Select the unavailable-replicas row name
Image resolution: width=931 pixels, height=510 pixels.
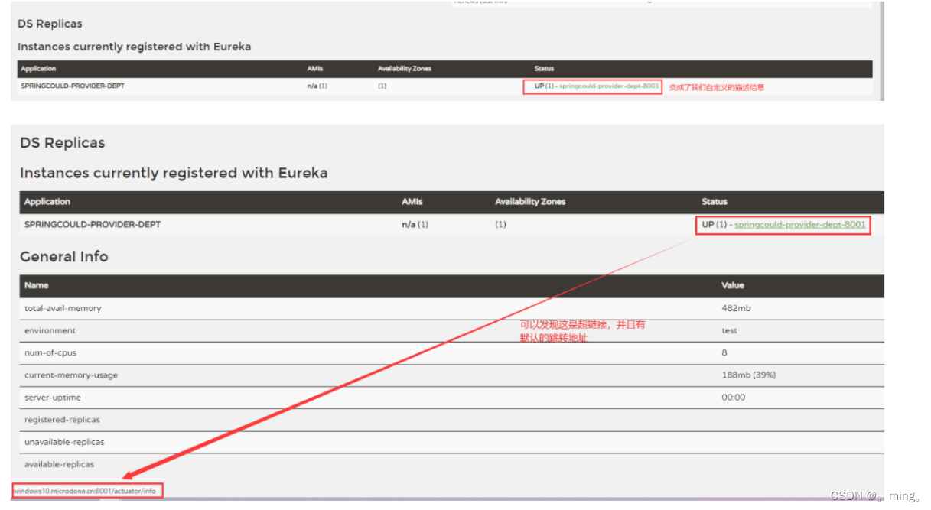(x=64, y=442)
